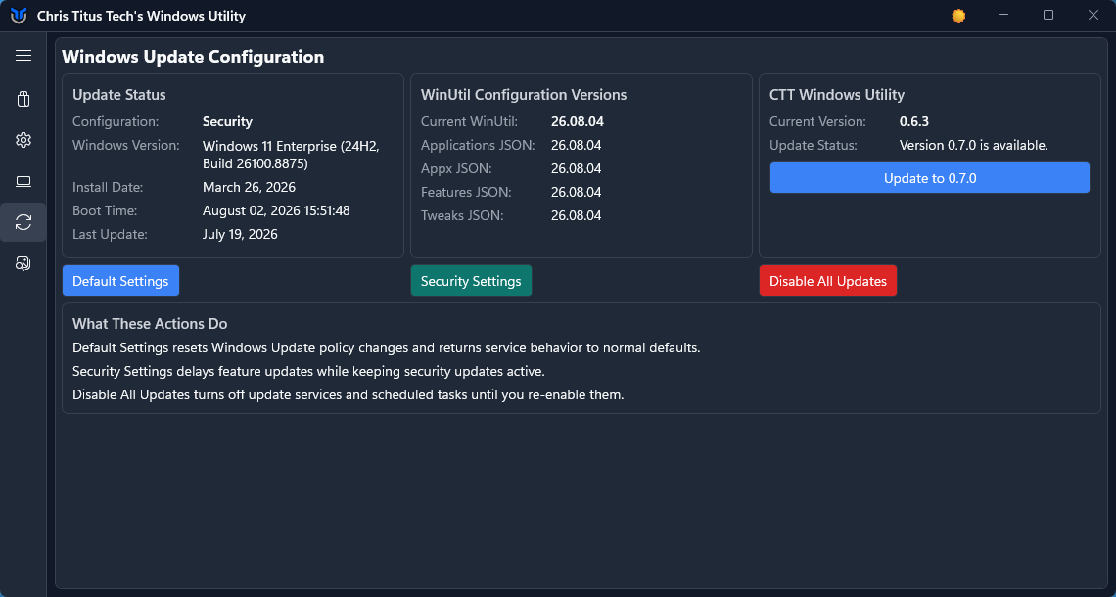Click the Last Update July 19, 2026 value

pos(240,234)
